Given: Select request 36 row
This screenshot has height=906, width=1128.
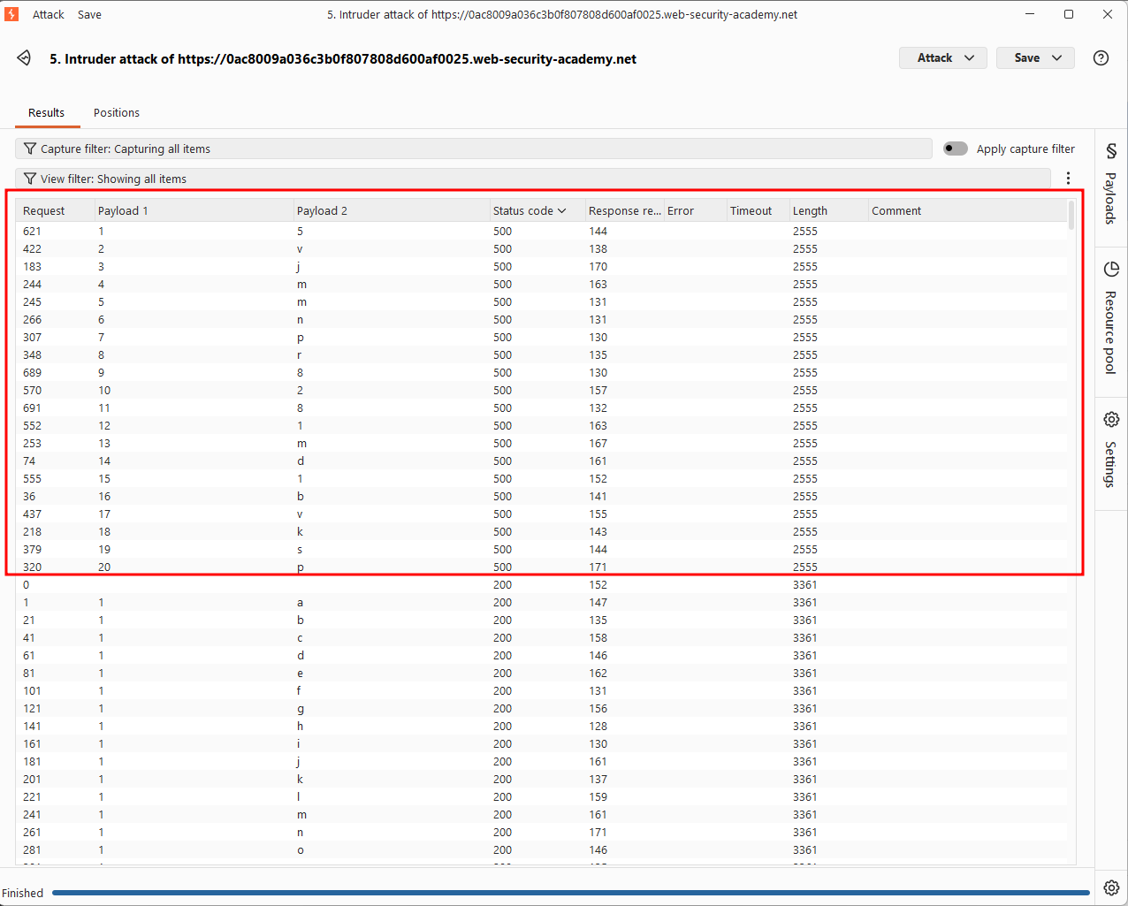Looking at the screenshot, I should point(541,496).
